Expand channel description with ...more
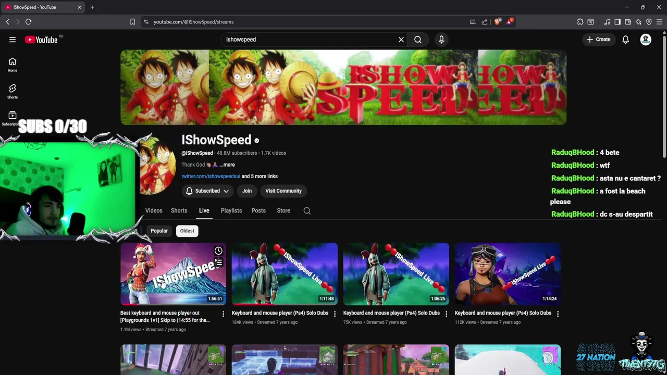 pyautogui.click(x=227, y=165)
